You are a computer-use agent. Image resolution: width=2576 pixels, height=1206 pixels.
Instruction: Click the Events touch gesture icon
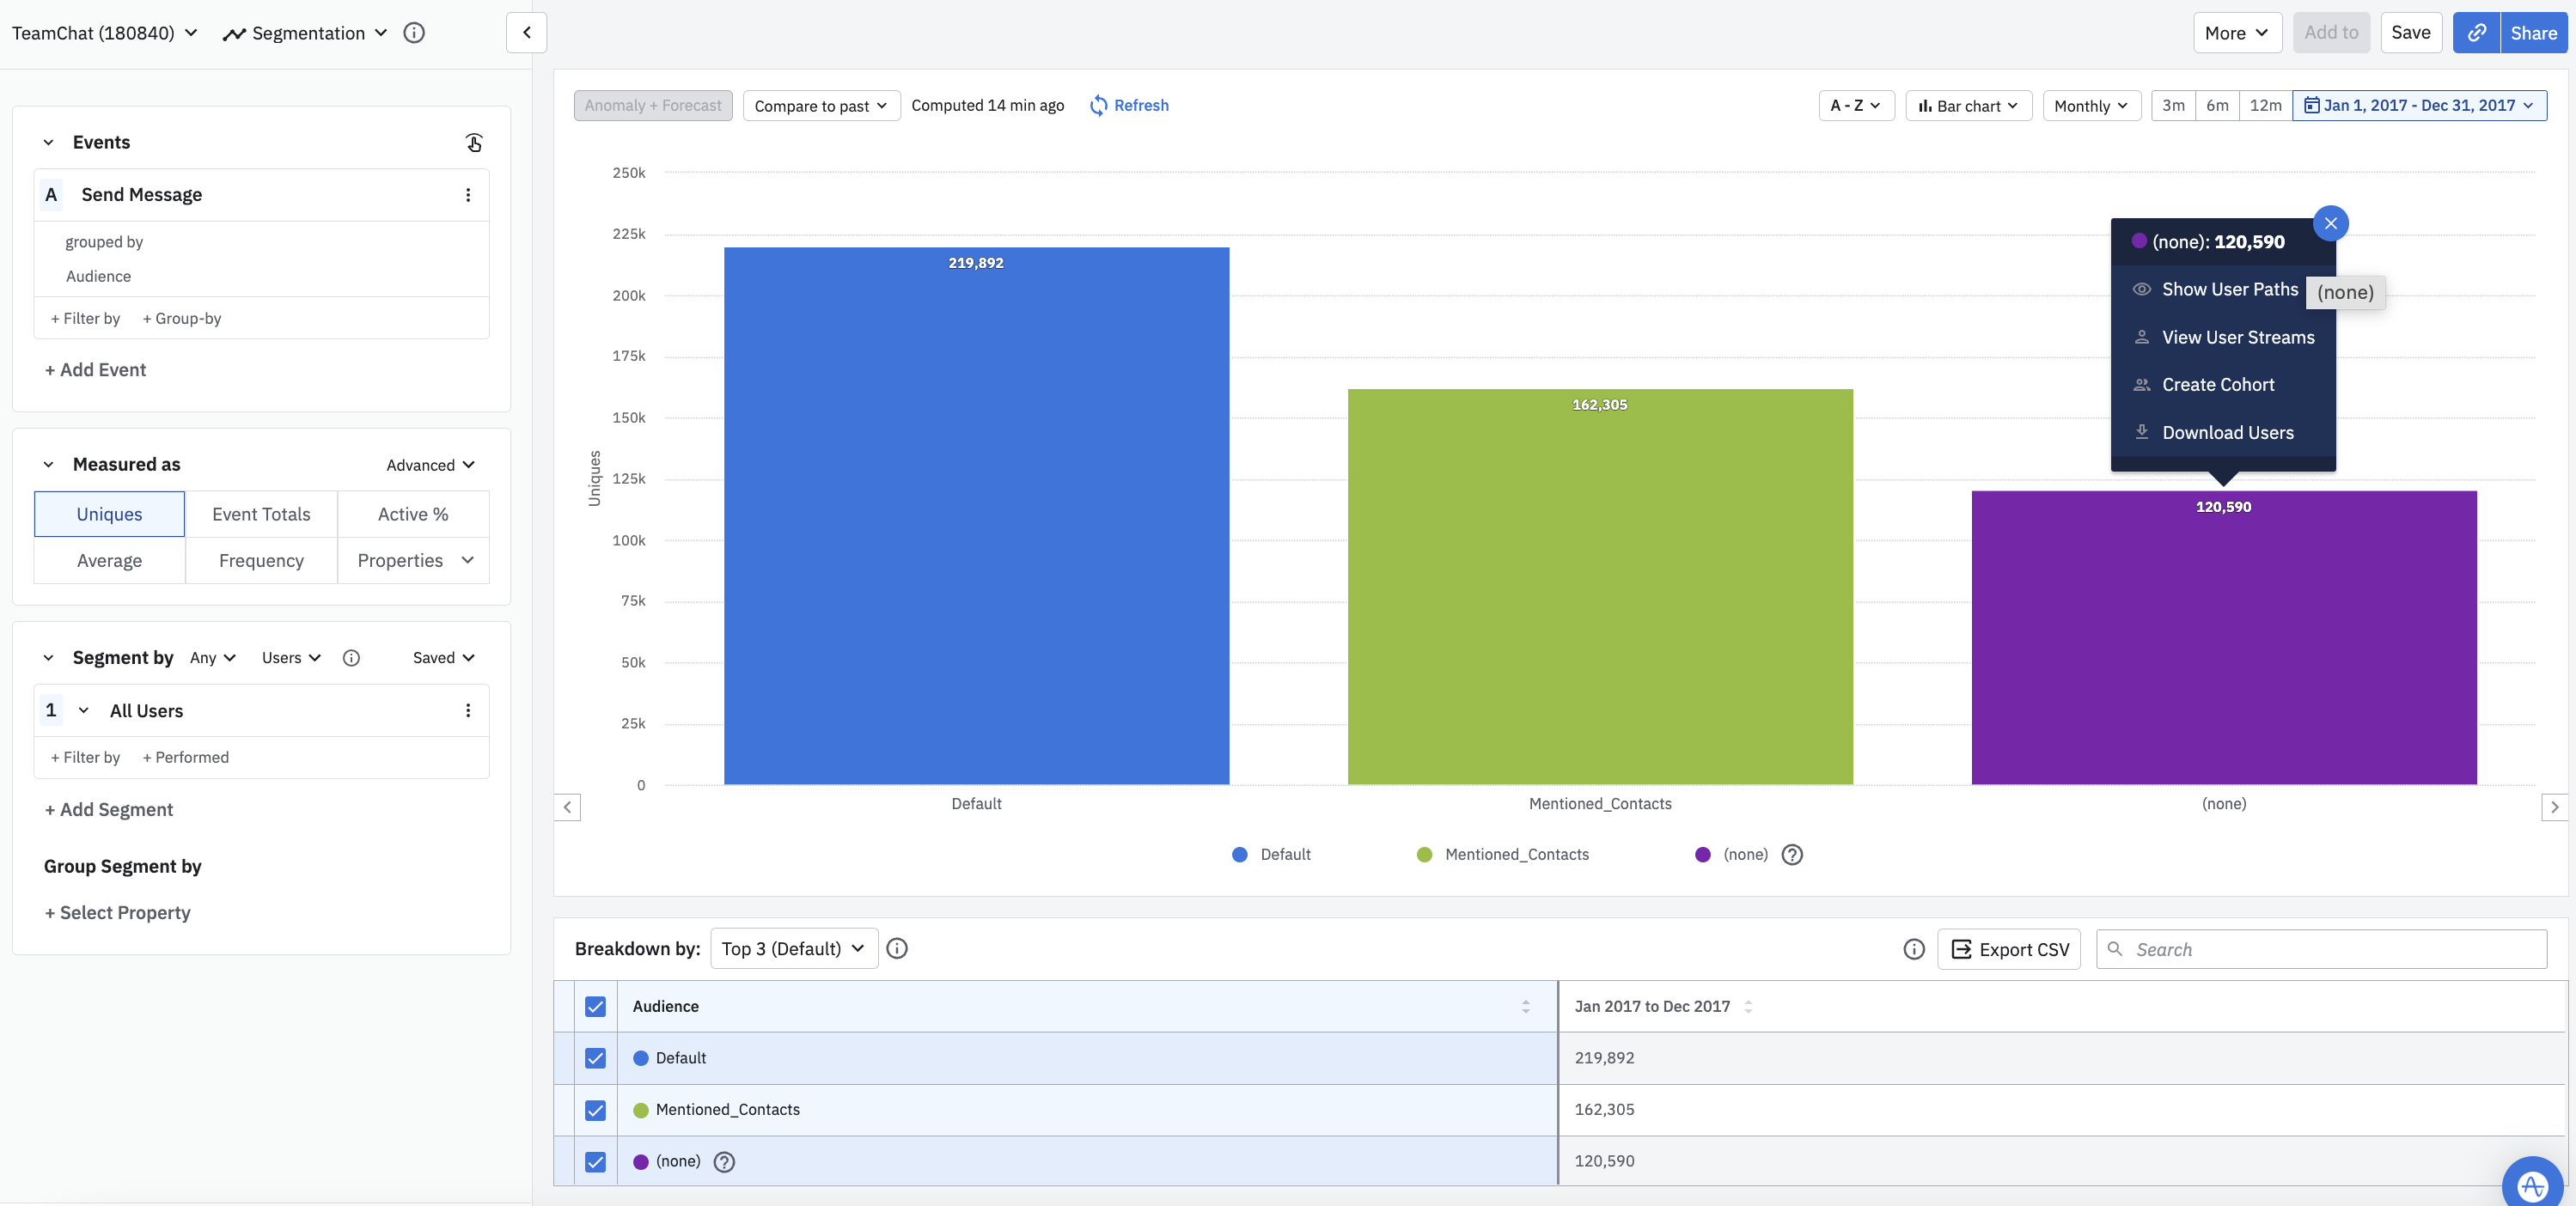(474, 143)
